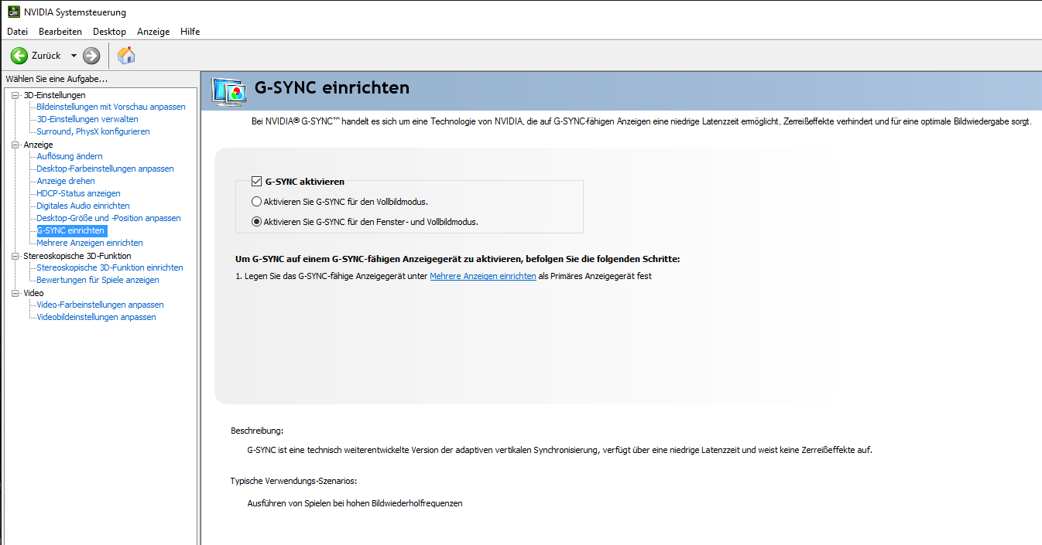The image size is (1042, 545).
Task: Click the NVIDIA logo icon in title bar
Action: (x=14, y=12)
